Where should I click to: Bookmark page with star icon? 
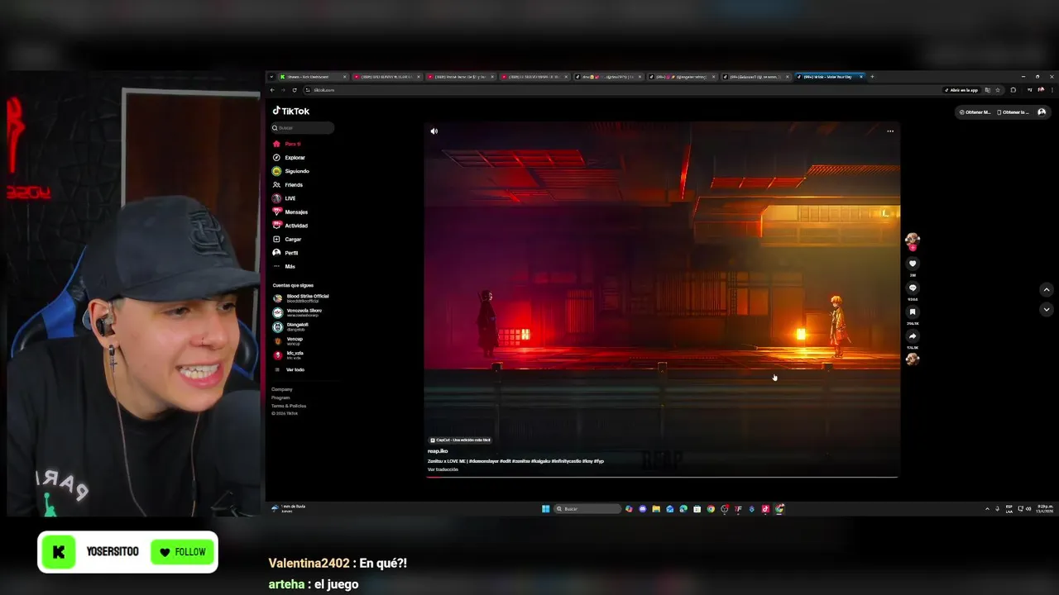(x=998, y=90)
